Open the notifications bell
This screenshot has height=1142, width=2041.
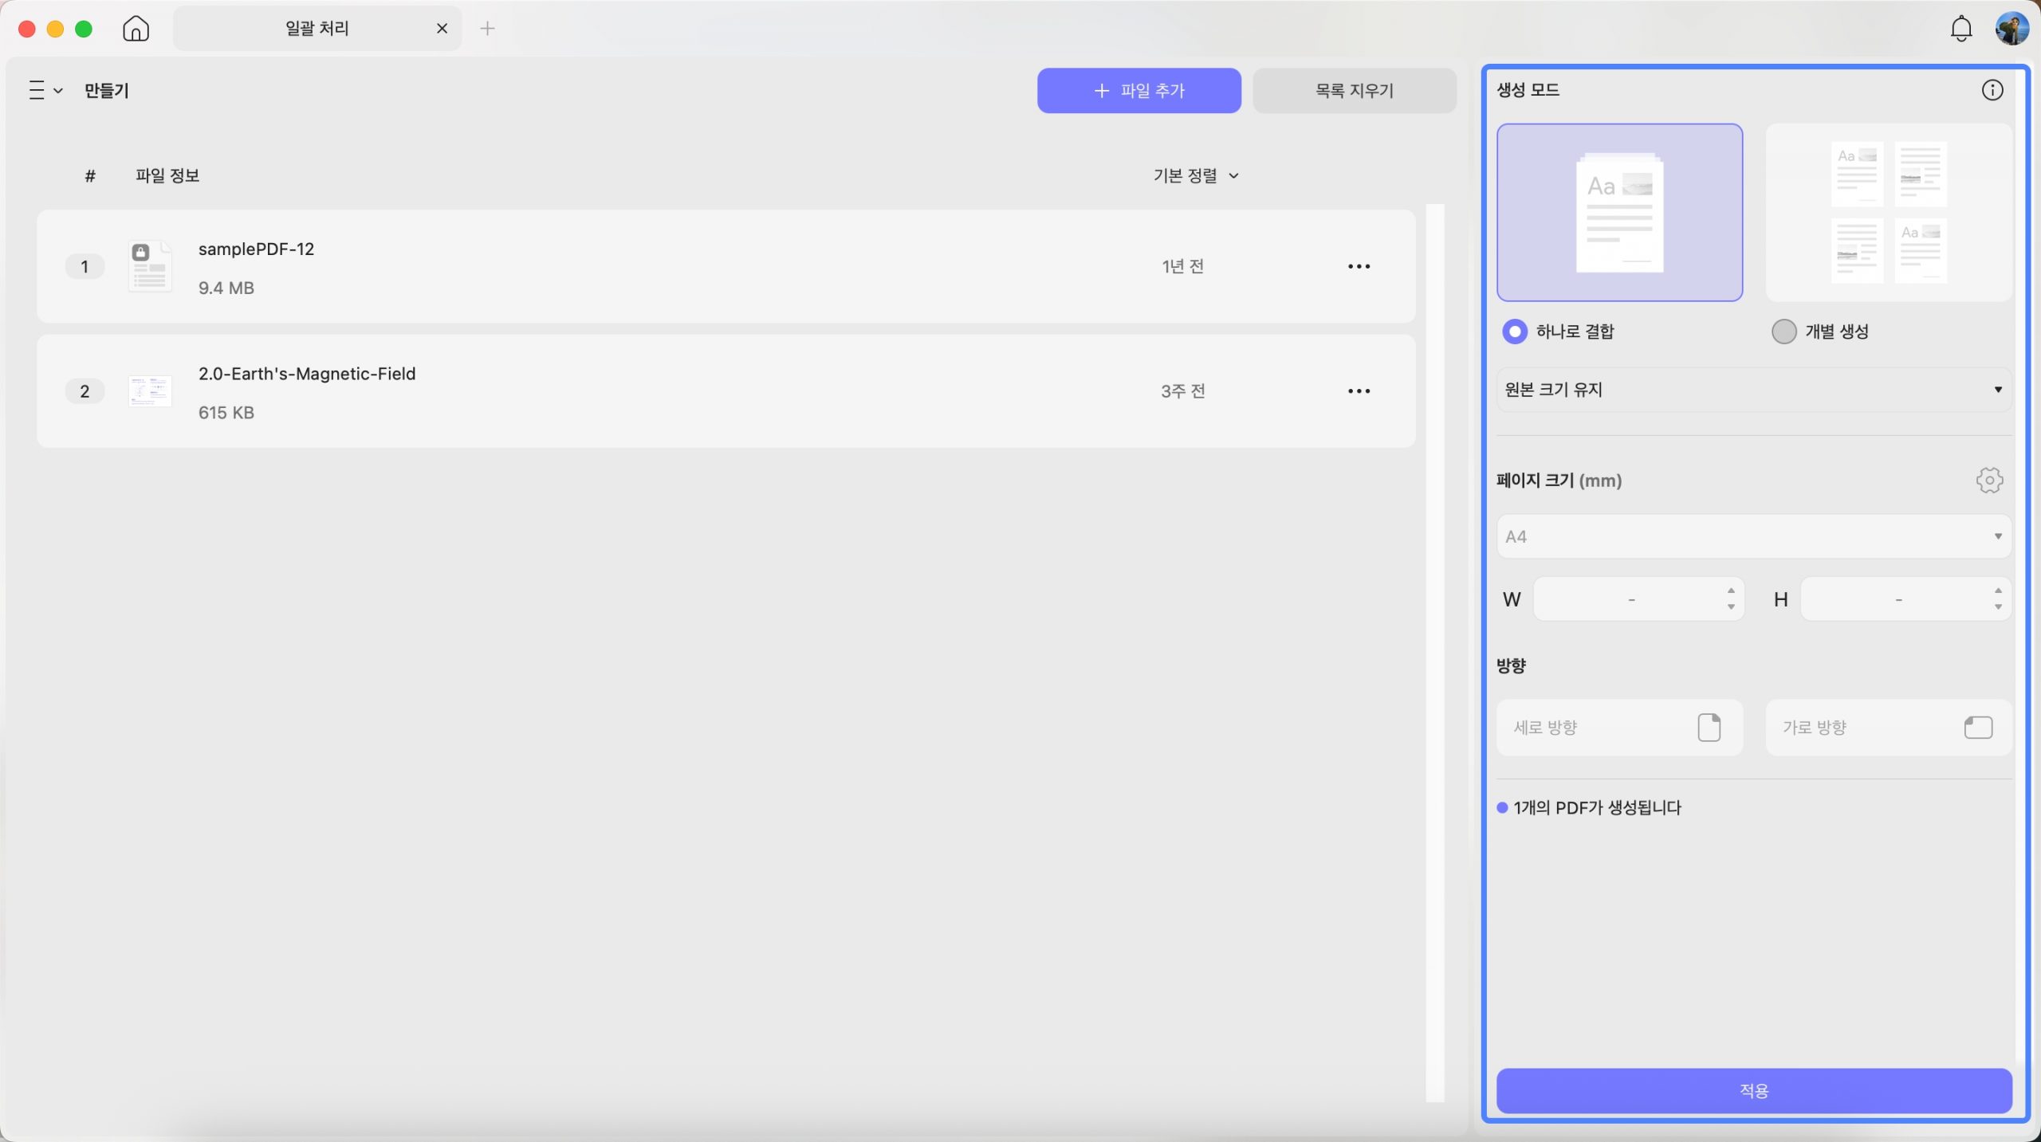click(1960, 29)
